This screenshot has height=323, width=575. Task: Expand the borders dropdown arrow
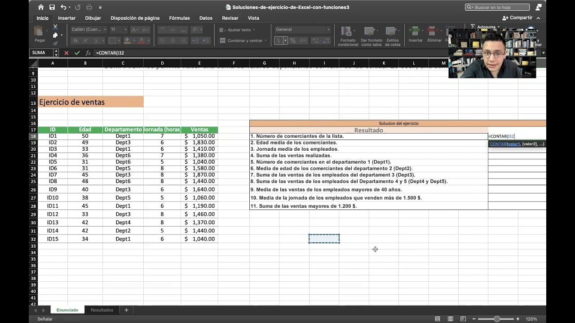coord(118,41)
